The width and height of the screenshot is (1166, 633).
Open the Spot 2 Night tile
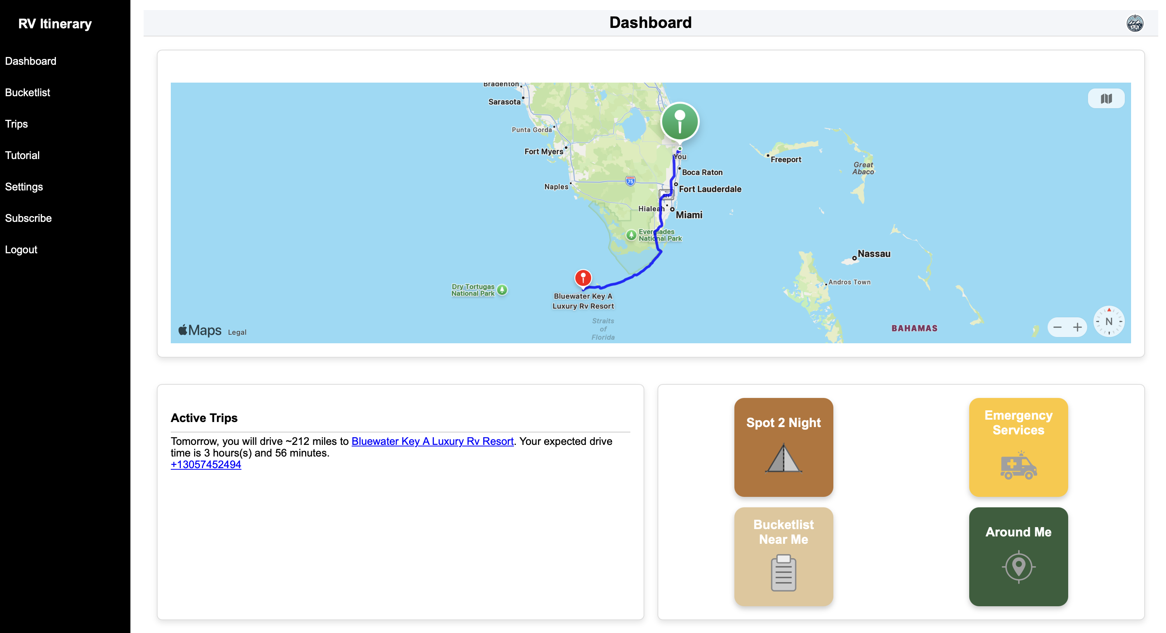click(784, 448)
